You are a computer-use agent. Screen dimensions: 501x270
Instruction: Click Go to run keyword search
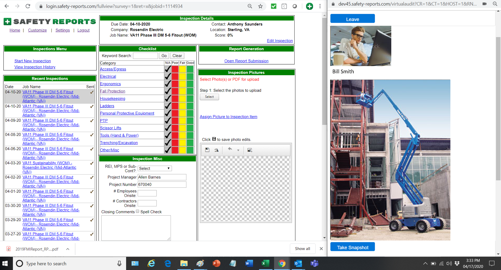[x=164, y=56]
